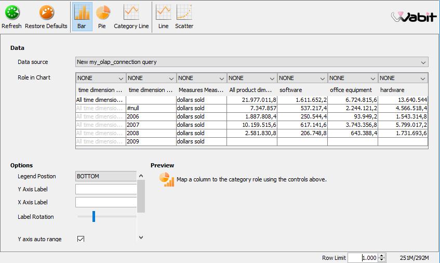Select the Pie chart type
The width and height of the screenshot is (440, 263).
(103, 17)
